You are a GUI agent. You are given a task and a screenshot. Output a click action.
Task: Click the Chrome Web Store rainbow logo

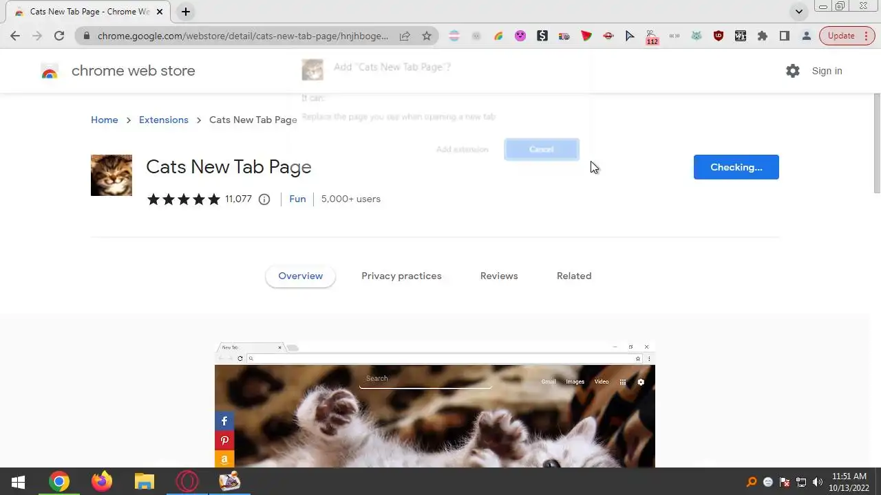tap(50, 71)
